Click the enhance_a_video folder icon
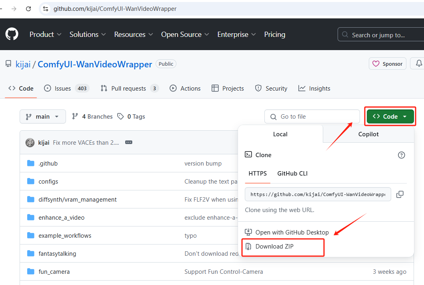 pos(31,217)
